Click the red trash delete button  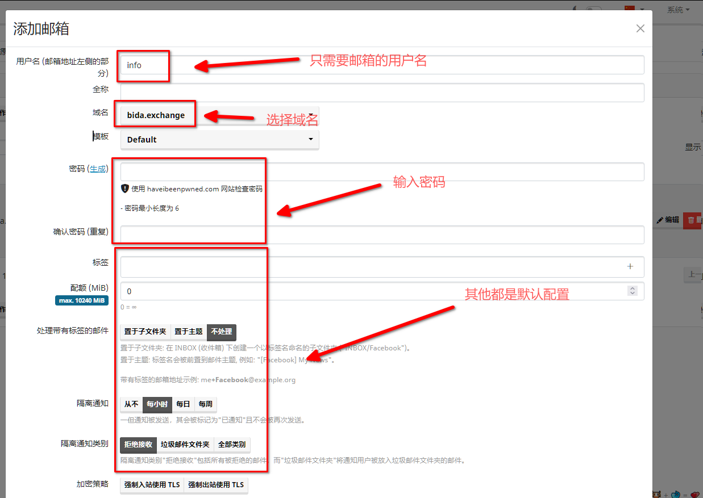[x=692, y=220]
